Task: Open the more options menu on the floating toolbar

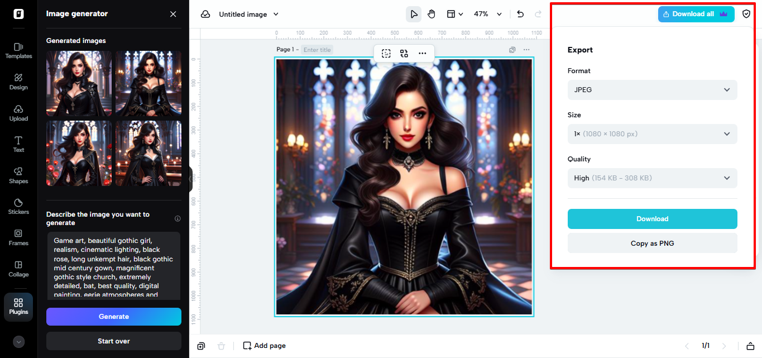Action: [x=423, y=53]
